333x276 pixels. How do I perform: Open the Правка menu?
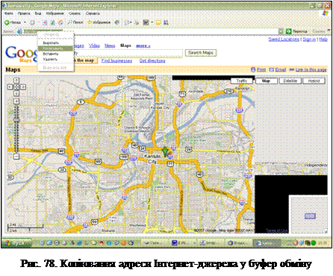click(x=24, y=13)
